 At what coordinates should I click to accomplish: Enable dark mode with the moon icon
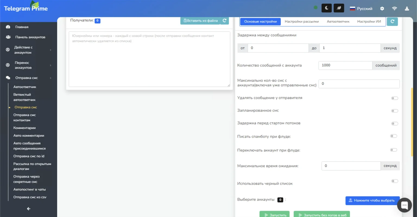326,8
